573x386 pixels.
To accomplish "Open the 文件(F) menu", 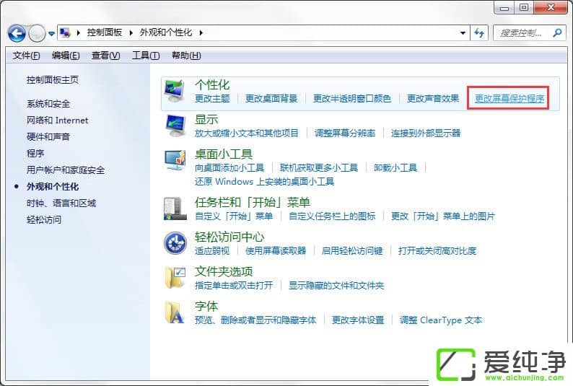I will 27,56.
